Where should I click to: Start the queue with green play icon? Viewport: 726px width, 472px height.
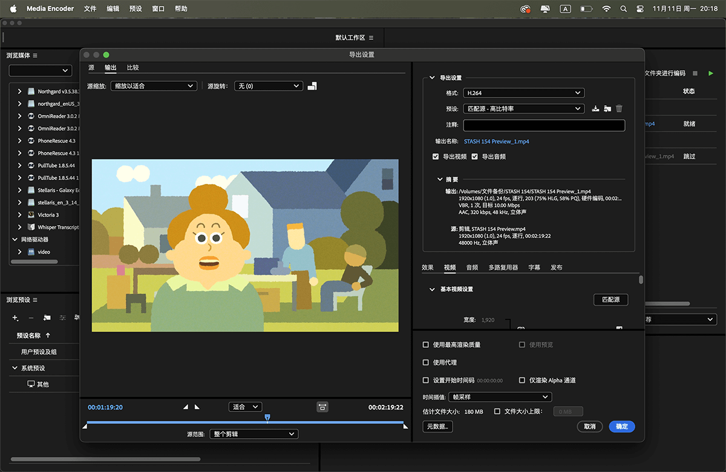point(711,73)
